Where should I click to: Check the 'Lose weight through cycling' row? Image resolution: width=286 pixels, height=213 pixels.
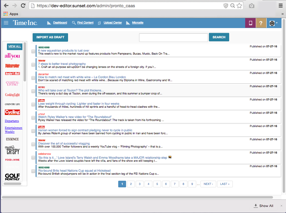coord(33,104)
